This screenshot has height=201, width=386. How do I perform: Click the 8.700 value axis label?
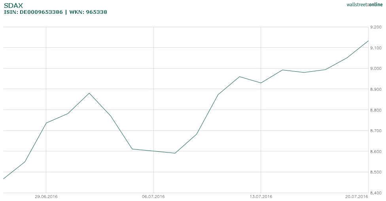point(375,131)
